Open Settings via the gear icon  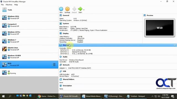67,9
